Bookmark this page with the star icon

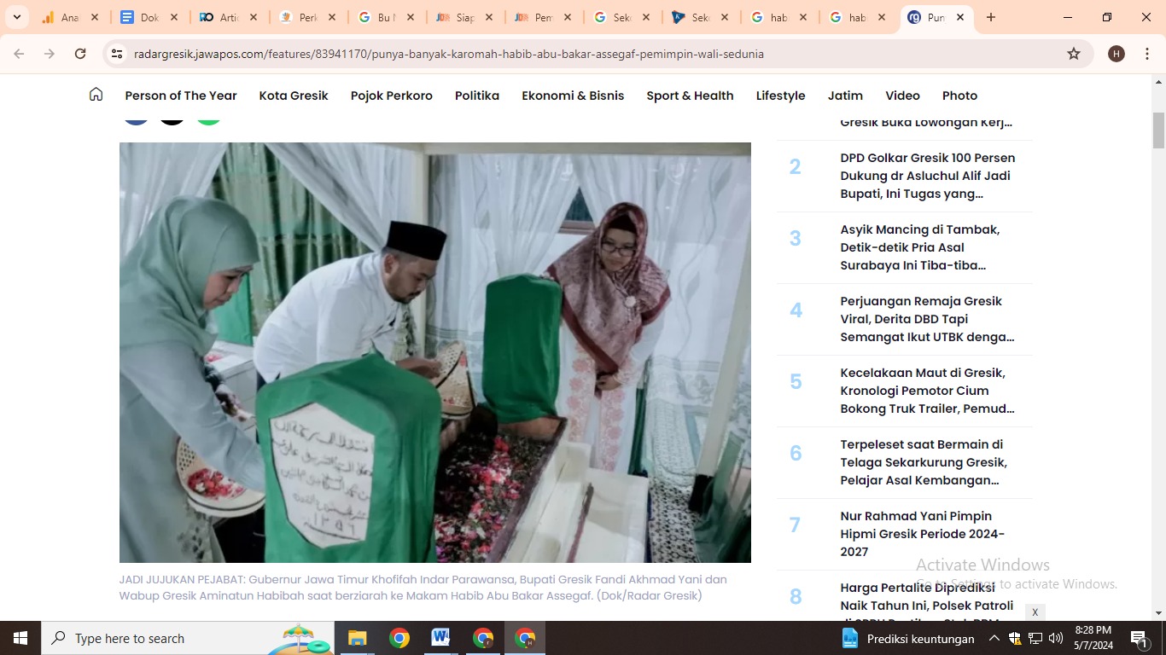[x=1074, y=53]
